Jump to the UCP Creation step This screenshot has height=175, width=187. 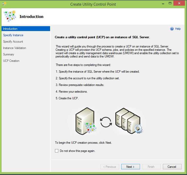coord(11,61)
